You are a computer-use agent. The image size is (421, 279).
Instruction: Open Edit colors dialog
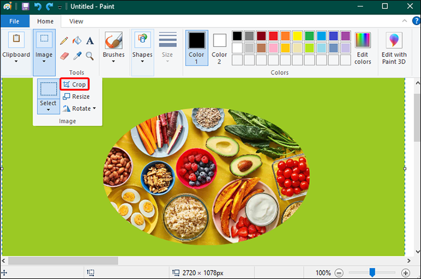[363, 48]
